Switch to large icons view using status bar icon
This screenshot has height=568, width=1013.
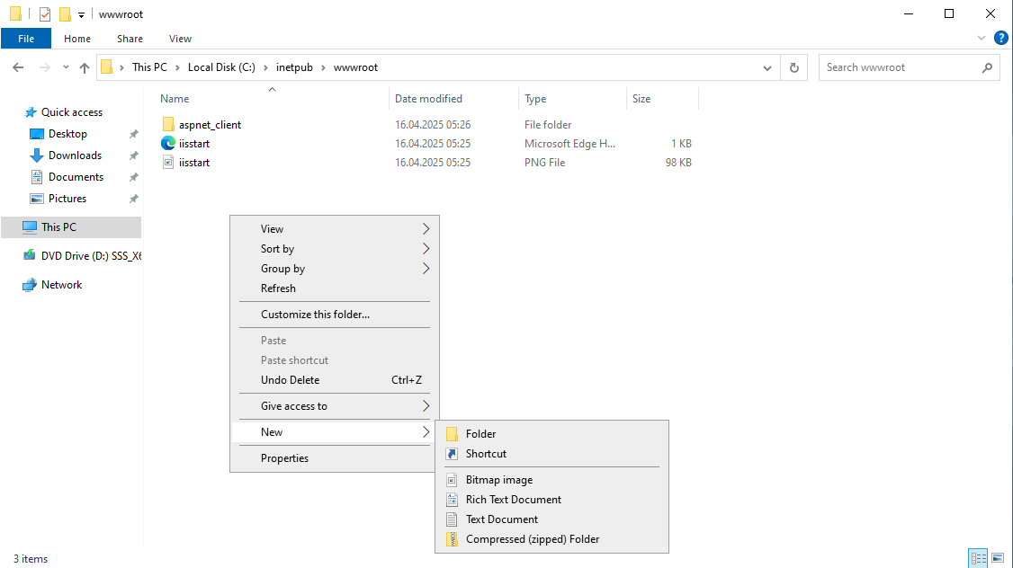tap(998, 558)
